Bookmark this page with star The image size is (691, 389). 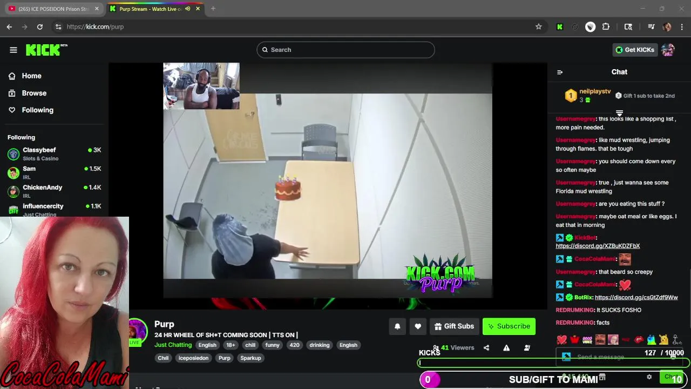(538, 26)
